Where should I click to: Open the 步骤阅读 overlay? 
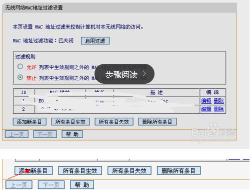124,74
